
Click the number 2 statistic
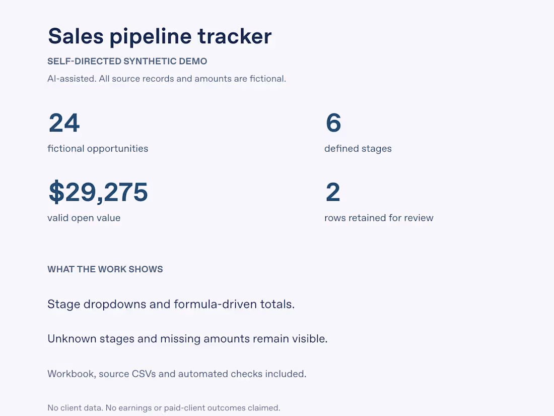[x=333, y=192]
